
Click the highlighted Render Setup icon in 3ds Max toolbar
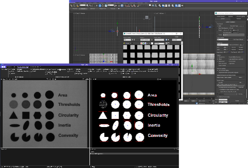[x=176, y=5]
